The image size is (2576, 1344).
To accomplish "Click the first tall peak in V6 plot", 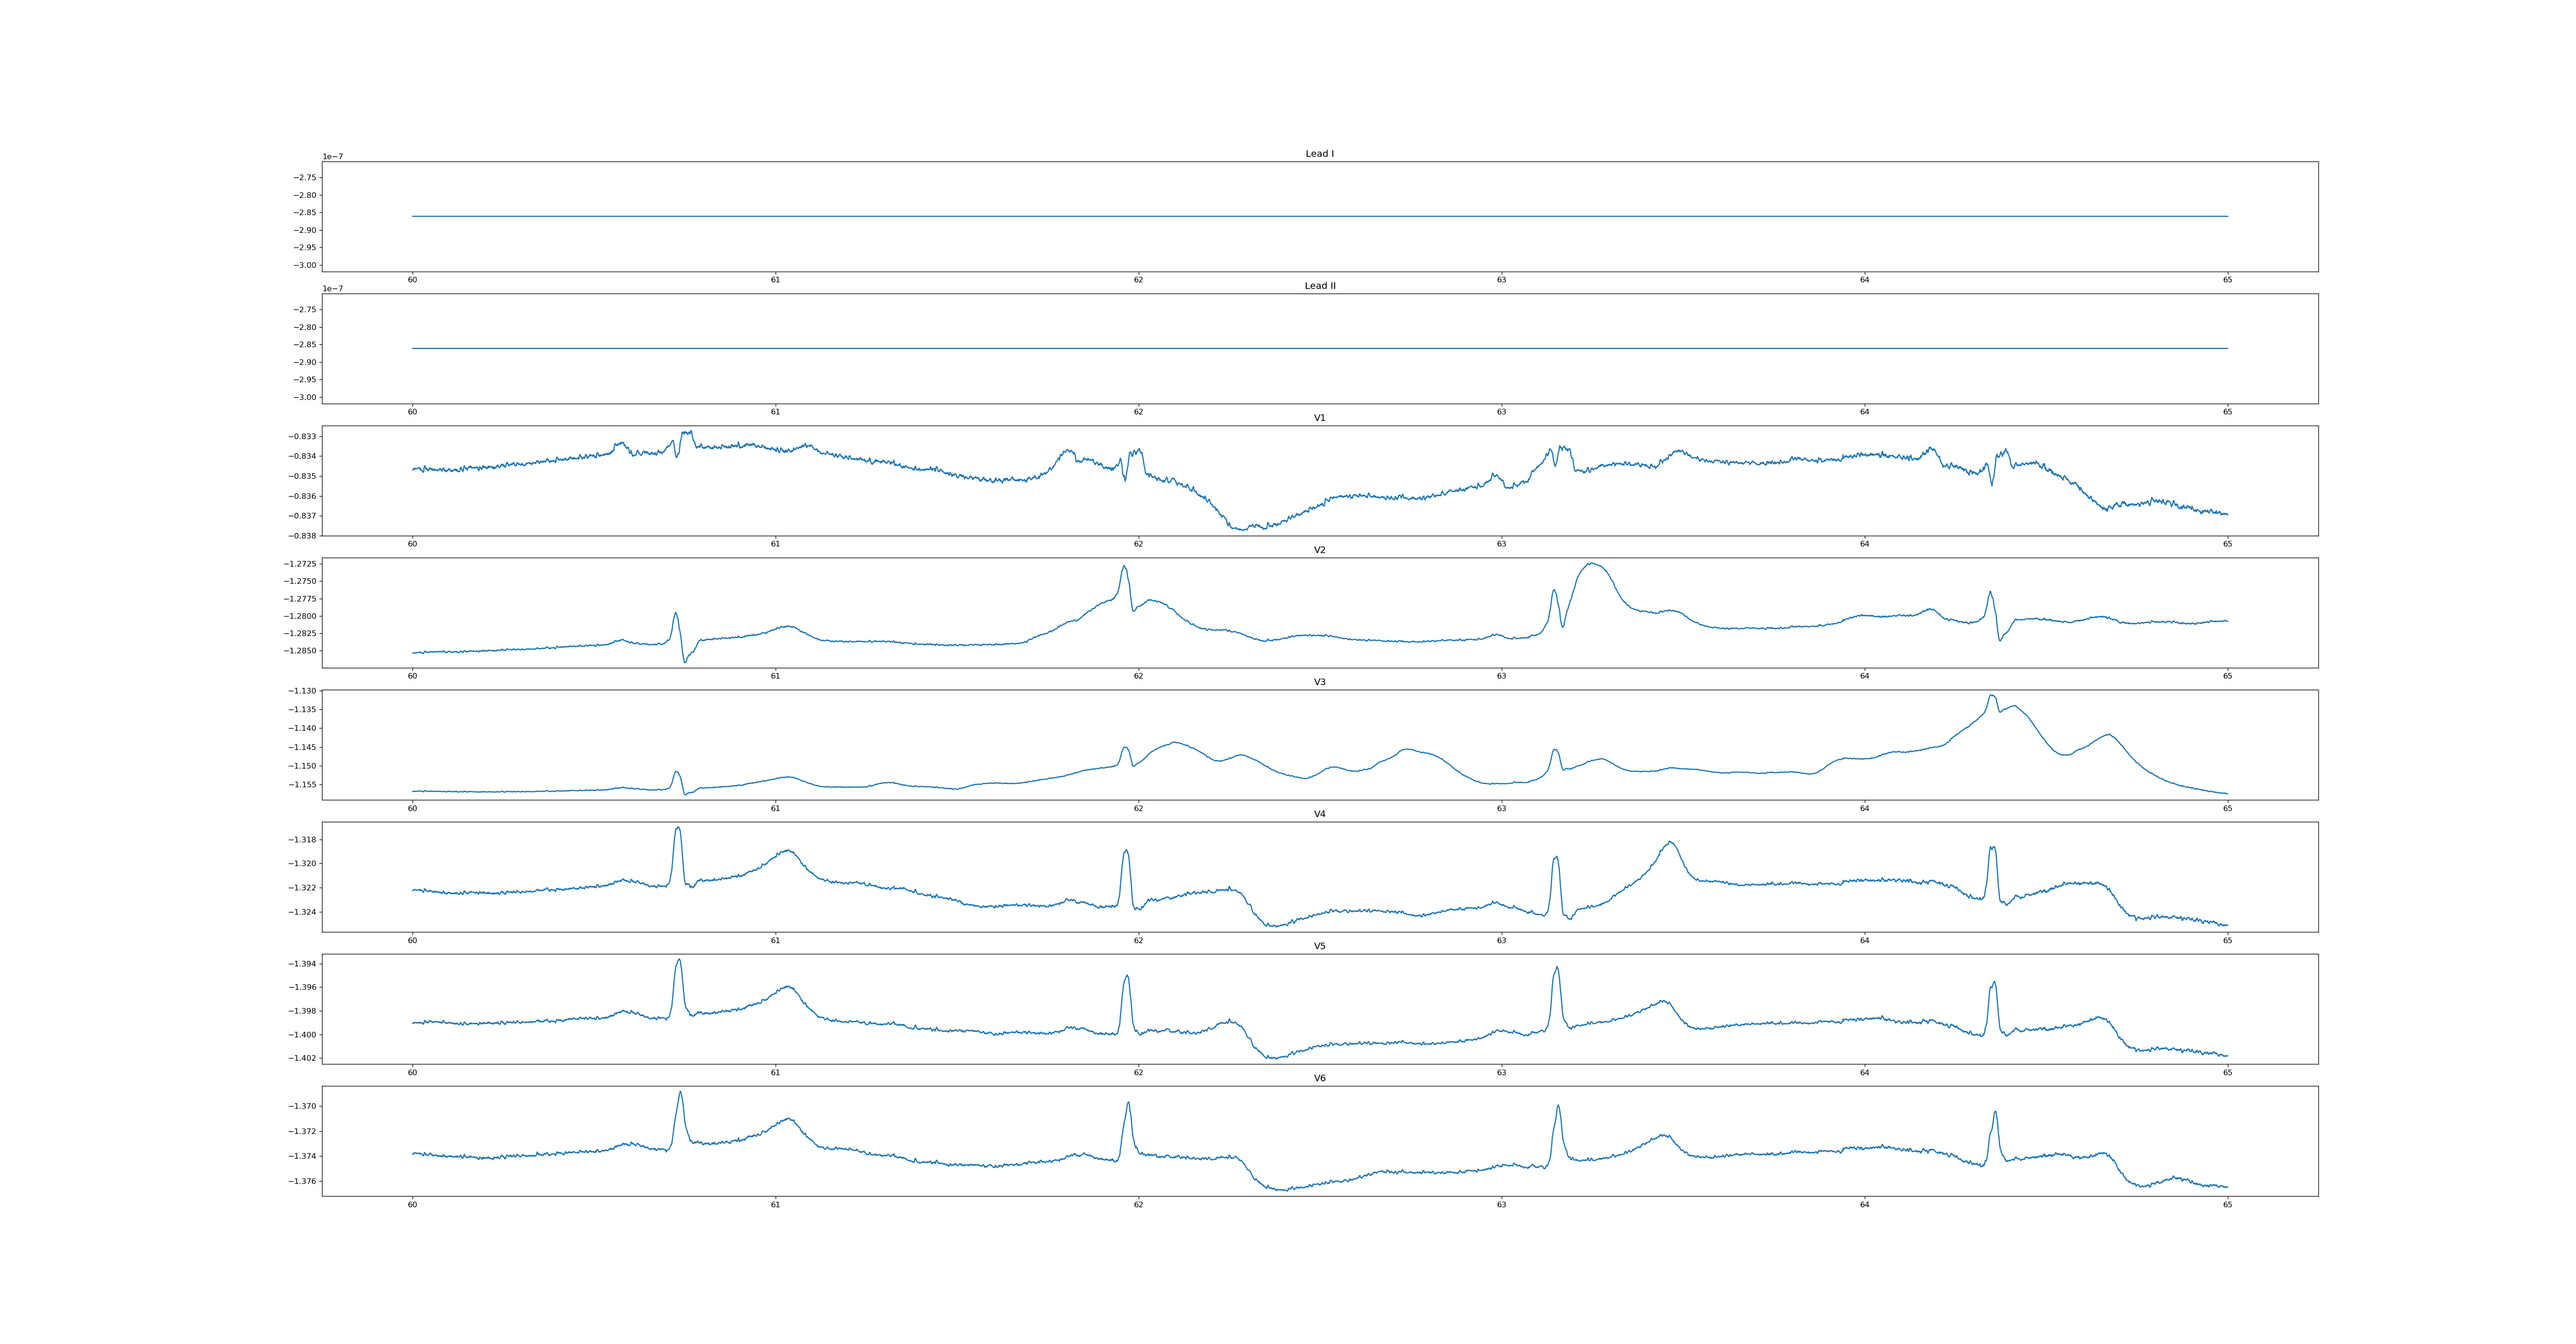I will [x=680, y=1092].
